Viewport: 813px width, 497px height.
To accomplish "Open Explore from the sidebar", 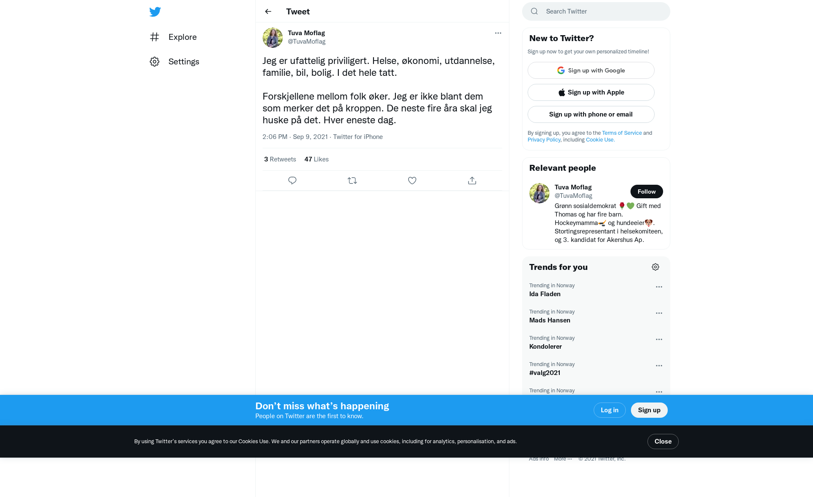I will tap(173, 37).
